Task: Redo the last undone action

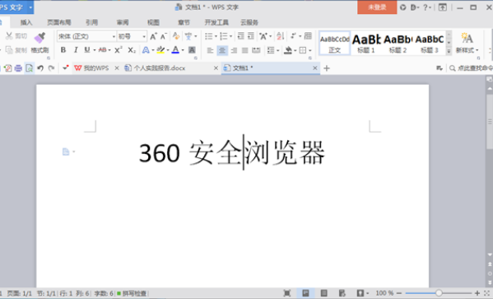Action: 51,68
